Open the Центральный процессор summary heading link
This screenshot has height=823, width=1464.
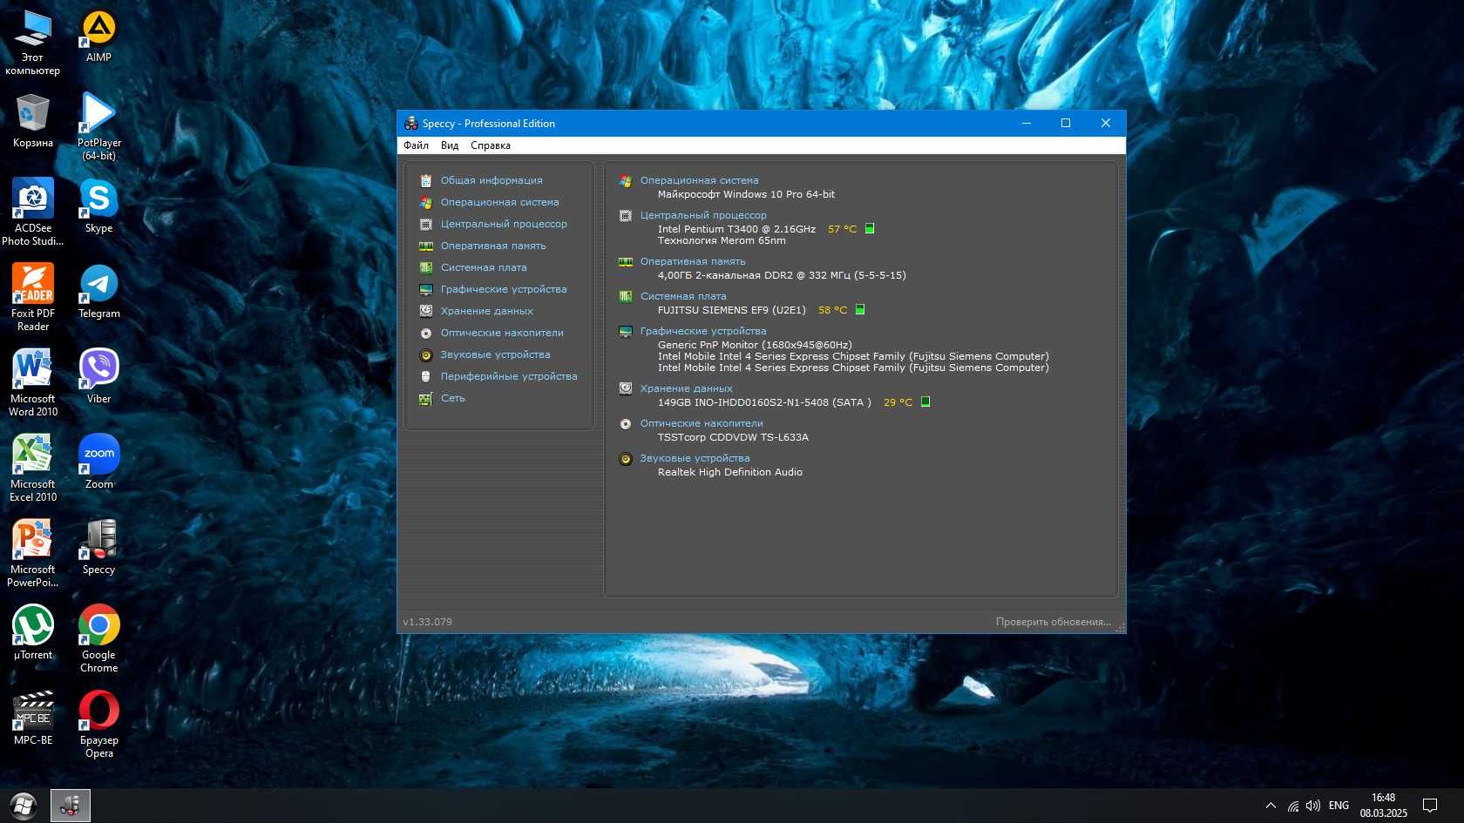tap(703, 215)
